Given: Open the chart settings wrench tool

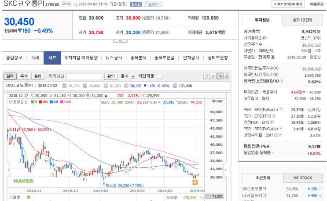Looking at the screenshot, I should click(206, 76).
